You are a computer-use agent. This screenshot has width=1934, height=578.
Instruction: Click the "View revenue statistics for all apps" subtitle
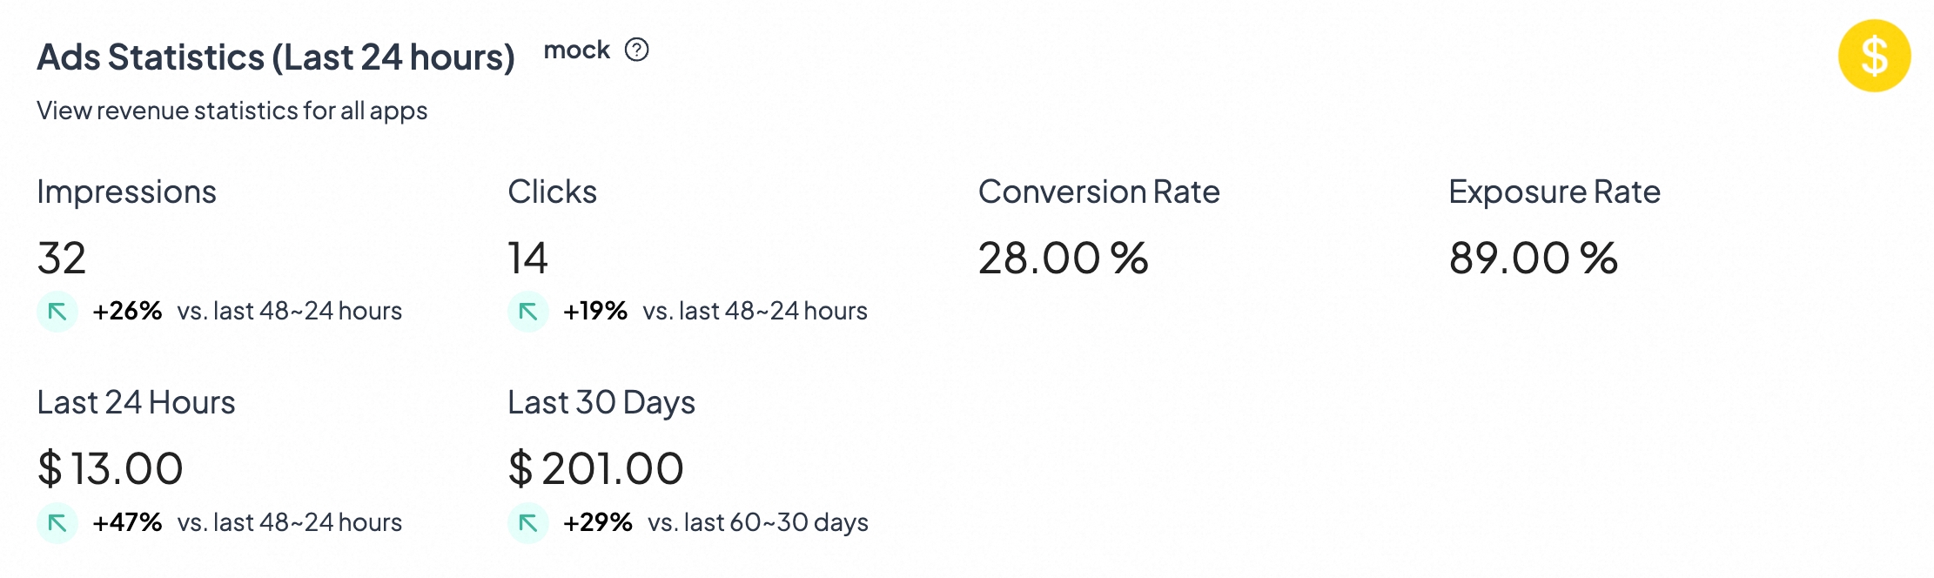[x=232, y=111]
